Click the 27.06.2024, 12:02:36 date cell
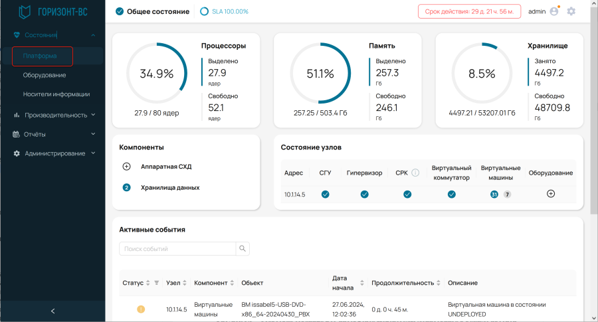Image resolution: width=598 pixels, height=322 pixels. pos(348,309)
